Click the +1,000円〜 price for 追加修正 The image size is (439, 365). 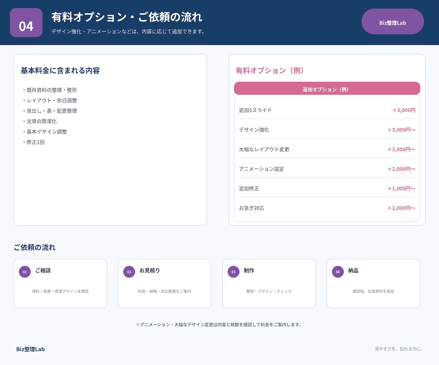click(x=401, y=188)
